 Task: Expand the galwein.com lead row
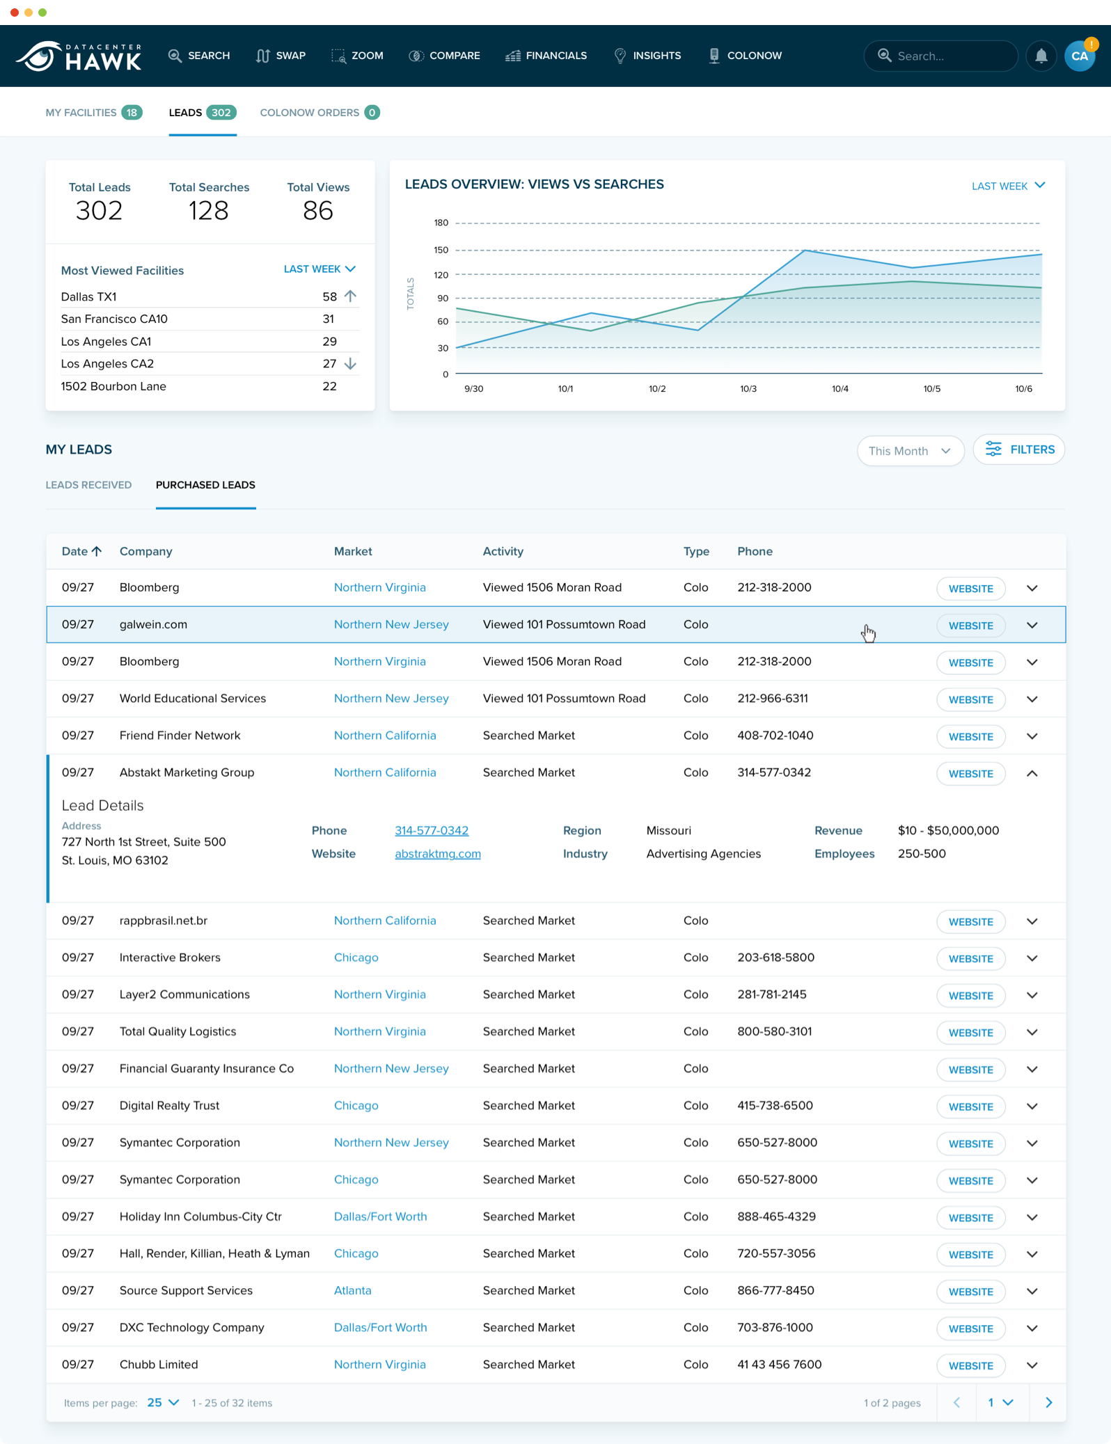(x=1032, y=626)
